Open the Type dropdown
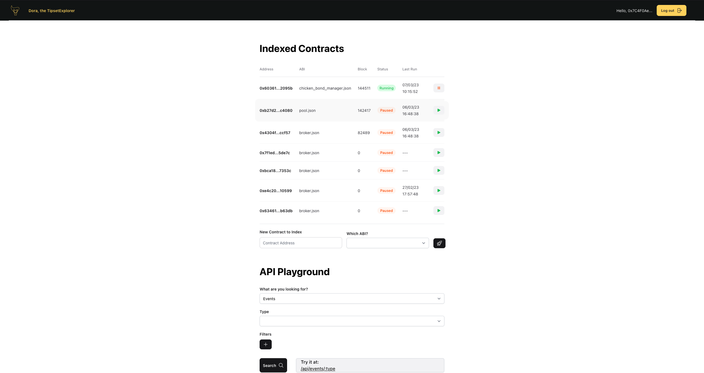Viewport: 704px width, 373px height. point(352,321)
